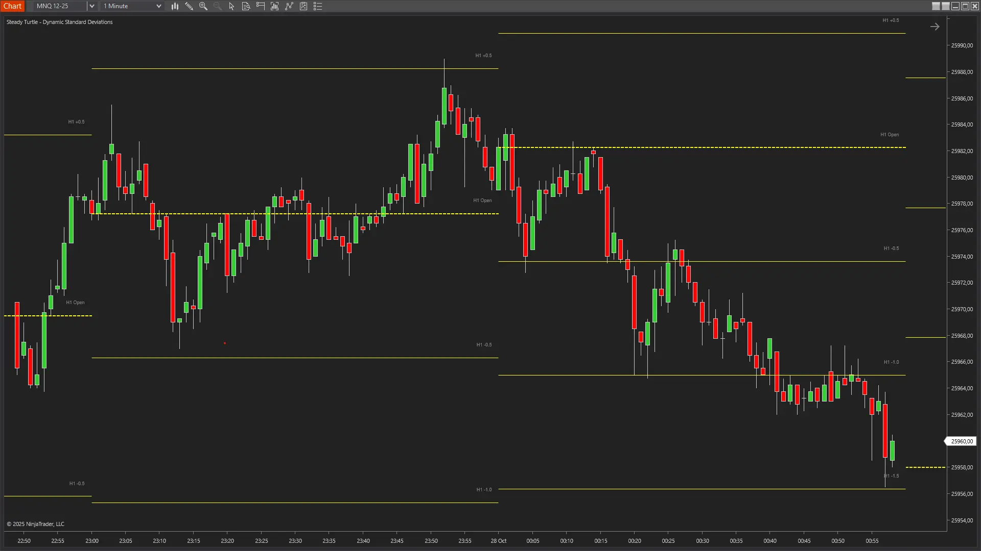The height and width of the screenshot is (551, 981).
Task: Toggle the Chart Trader flag icon
Action: click(260, 6)
